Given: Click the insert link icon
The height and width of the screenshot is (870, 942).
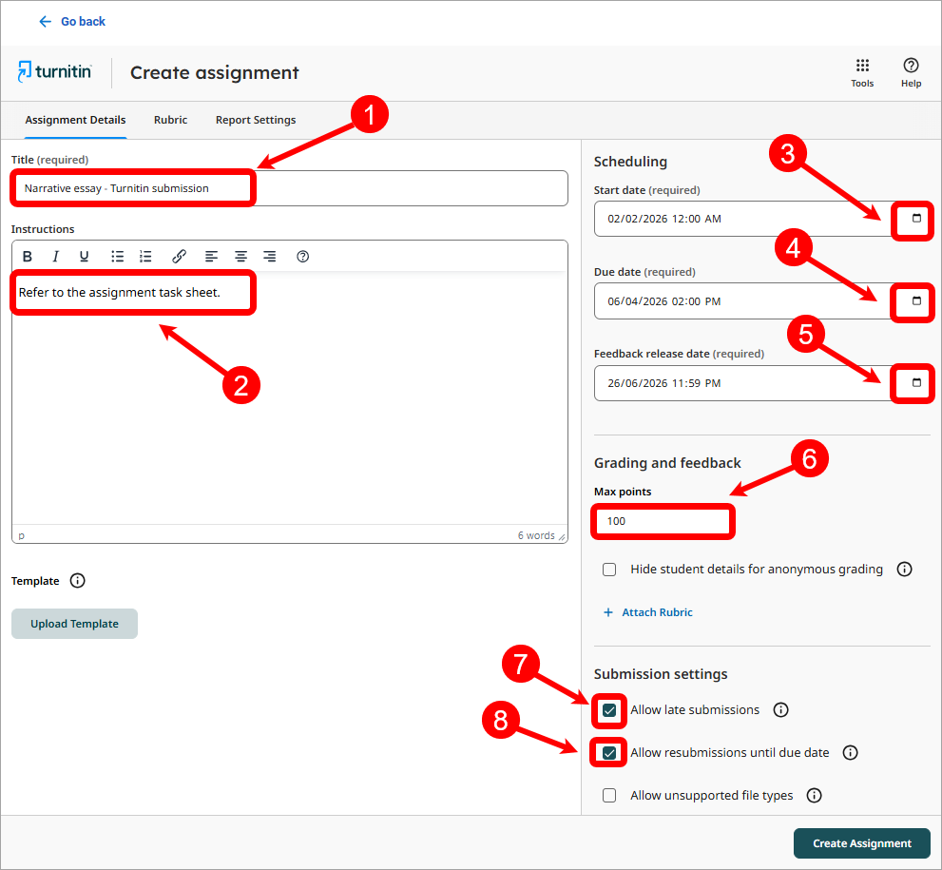Looking at the screenshot, I should (179, 257).
